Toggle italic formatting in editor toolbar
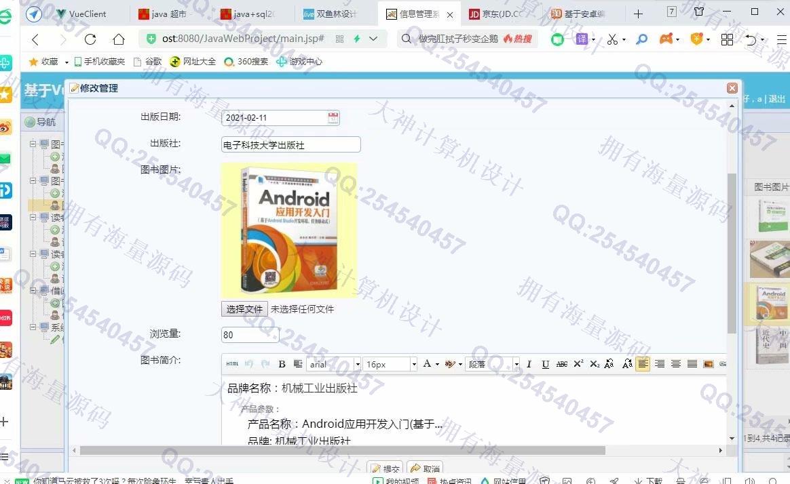This screenshot has height=484, width=790. pos(529,364)
